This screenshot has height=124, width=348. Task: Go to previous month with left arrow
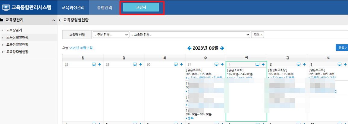coord(189,48)
